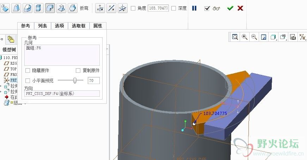This screenshot has height=160, width=307.
Task: Click the 模型树 panel header
Action: pyautogui.click(x=9, y=50)
